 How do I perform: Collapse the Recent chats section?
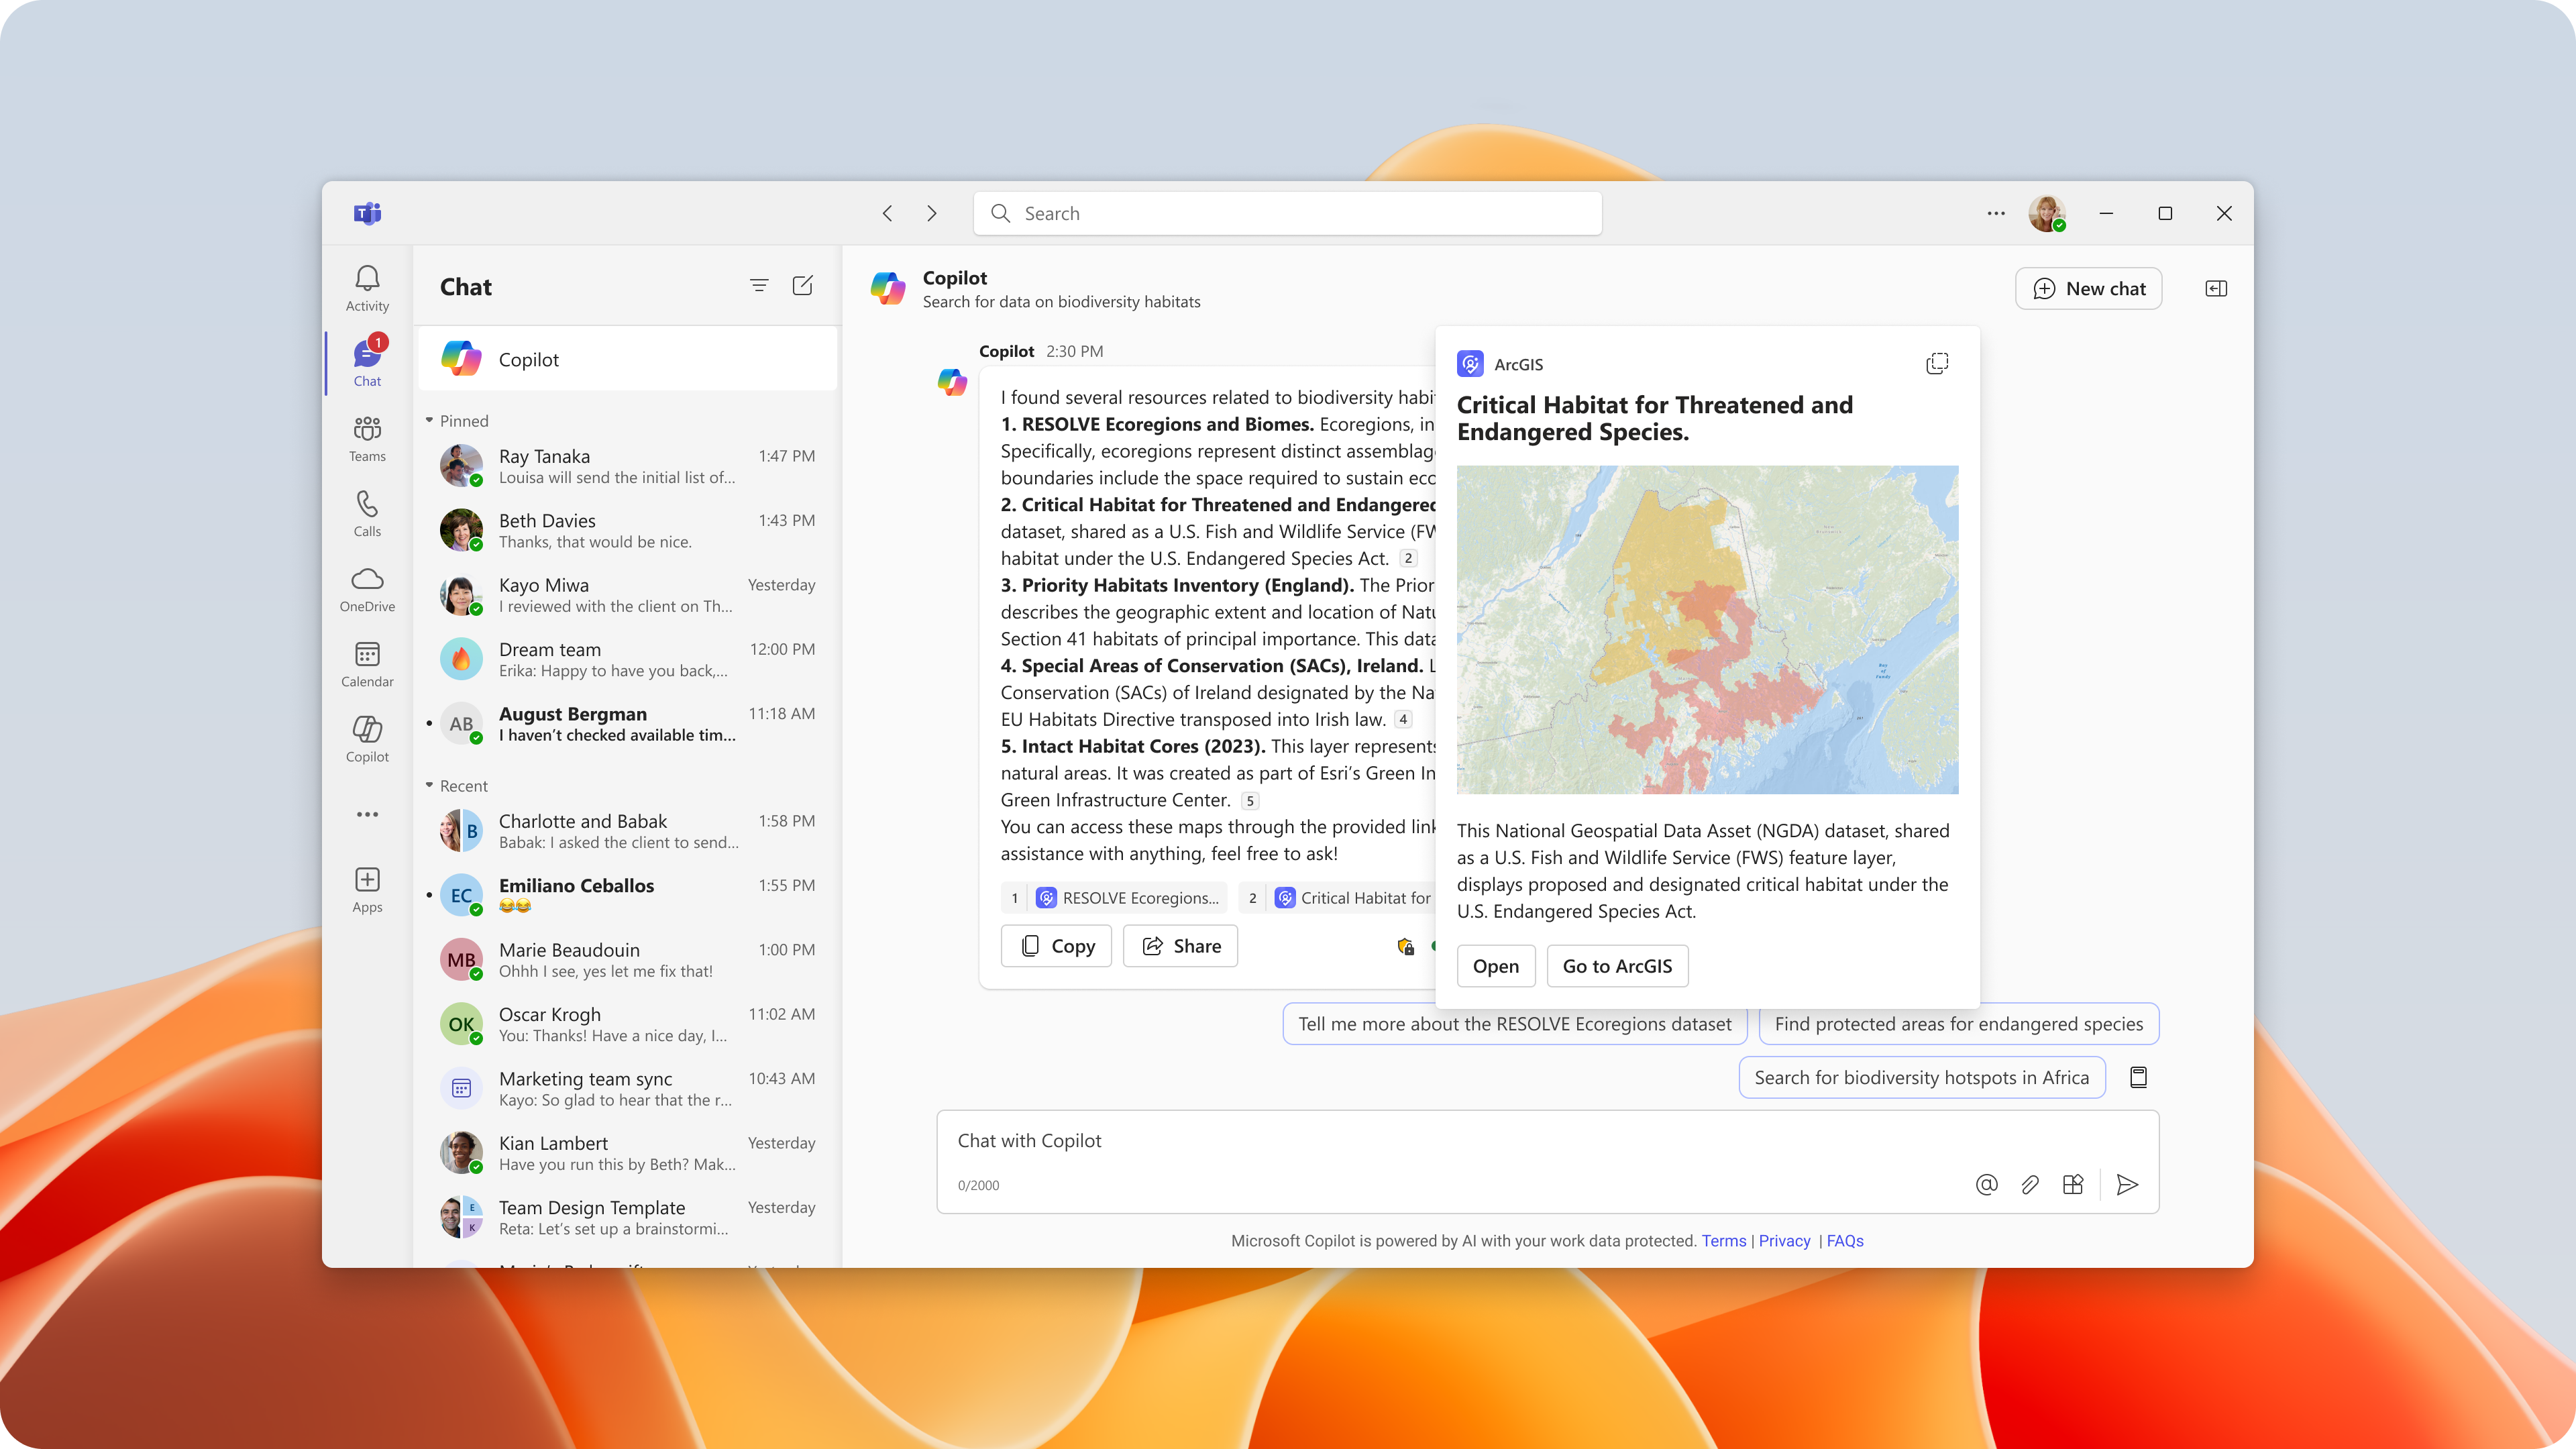(x=430, y=786)
